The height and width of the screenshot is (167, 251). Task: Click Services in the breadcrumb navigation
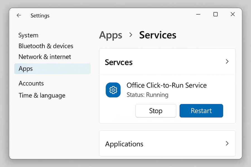pyautogui.click(x=157, y=35)
